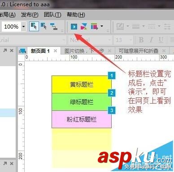Toggle bold formatting
The image size is (174, 172).
coord(141,40)
